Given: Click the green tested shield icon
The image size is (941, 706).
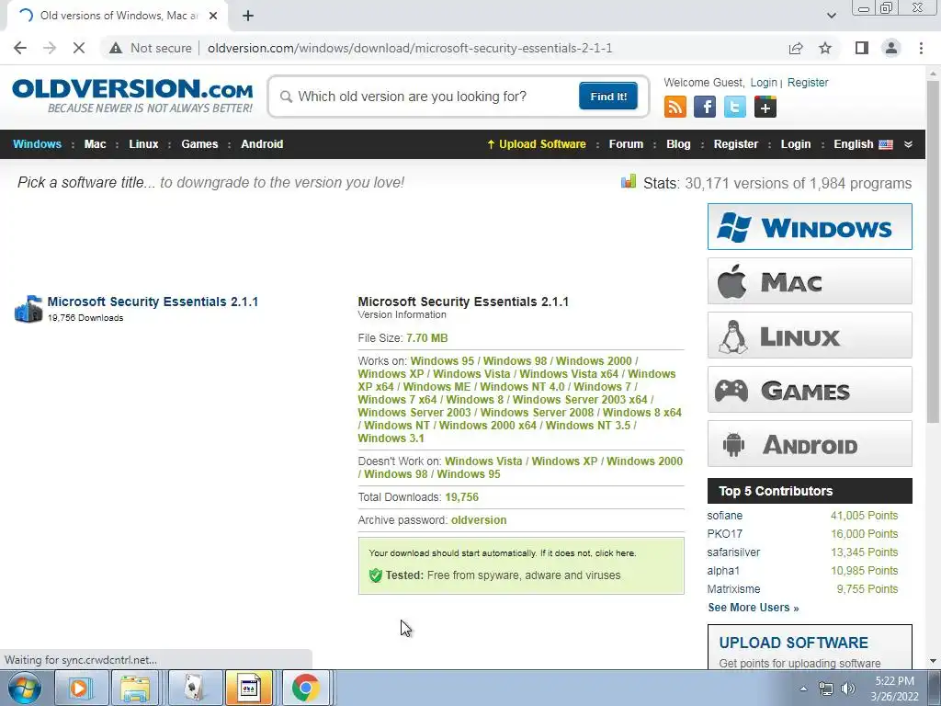Looking at the screenshot, I should tap(376, 575).
